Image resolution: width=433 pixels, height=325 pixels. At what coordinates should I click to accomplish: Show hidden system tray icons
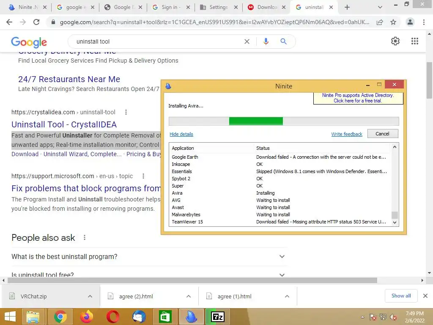pyautogui.click(x=362, y=317)
